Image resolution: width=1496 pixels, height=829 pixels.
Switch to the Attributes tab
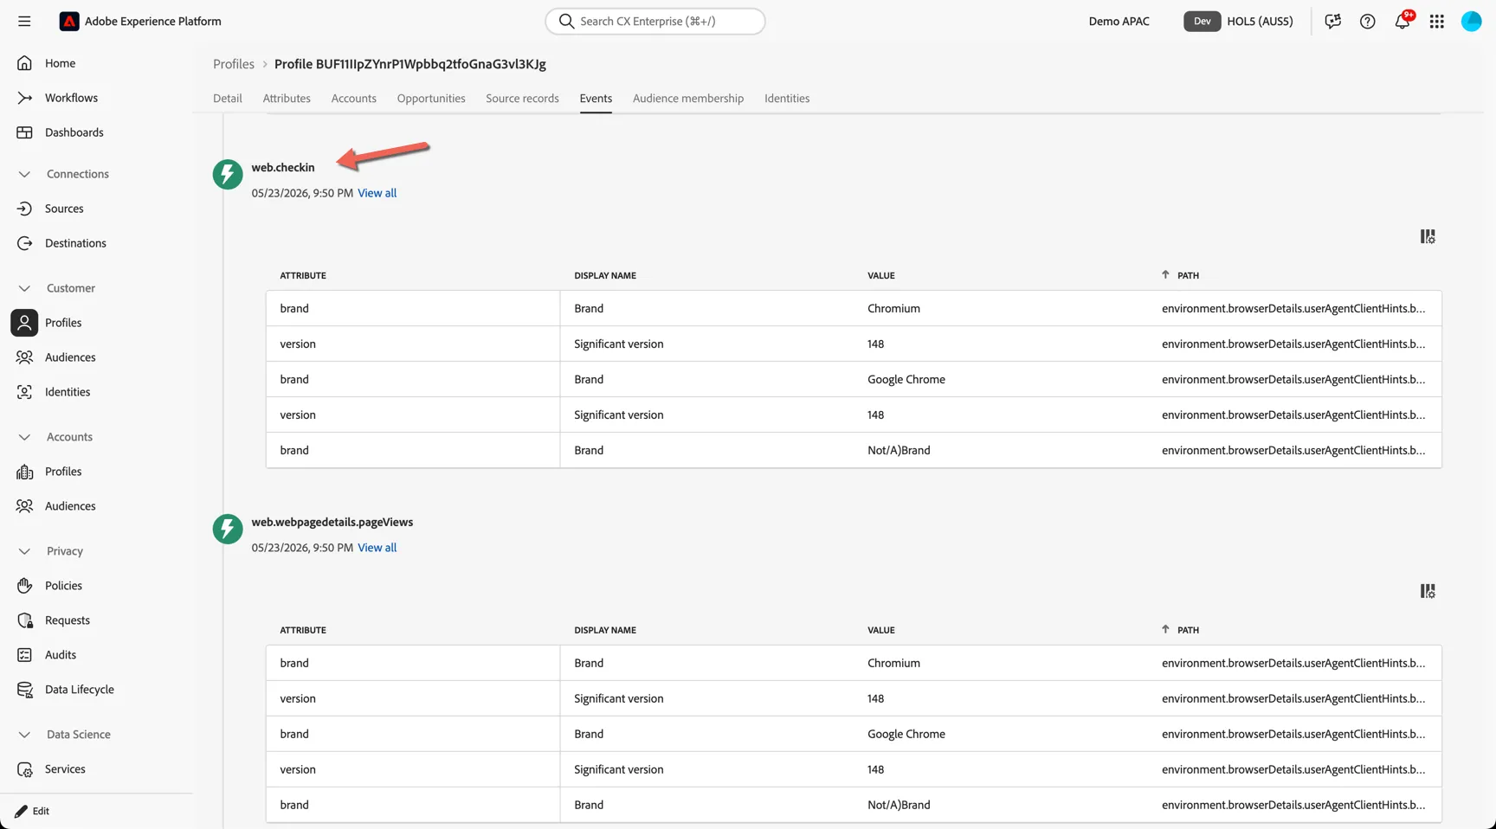pos(287,98)
